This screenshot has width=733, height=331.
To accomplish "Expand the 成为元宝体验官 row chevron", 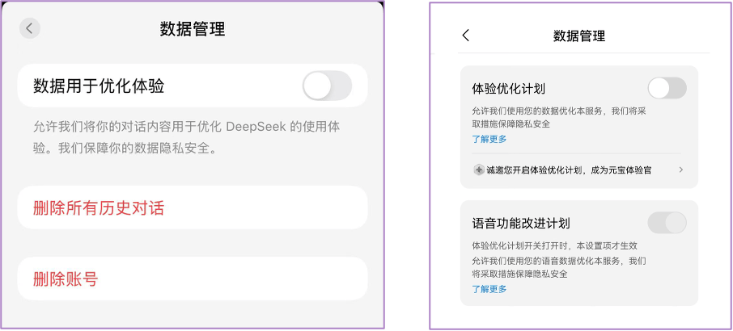I will coord(680,170).
